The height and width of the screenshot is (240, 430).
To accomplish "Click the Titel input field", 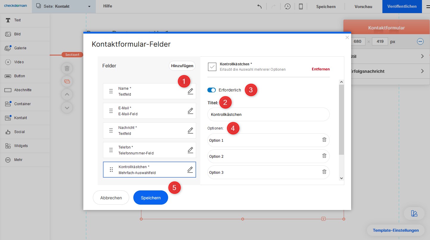I will pos(268,114).
